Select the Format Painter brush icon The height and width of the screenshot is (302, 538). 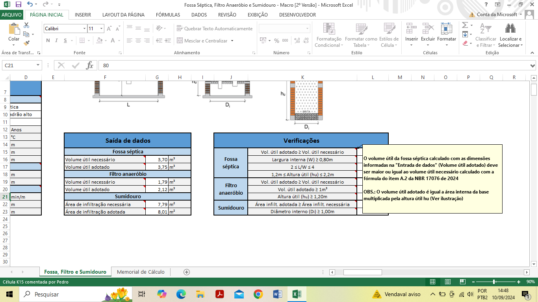(27, 43)
